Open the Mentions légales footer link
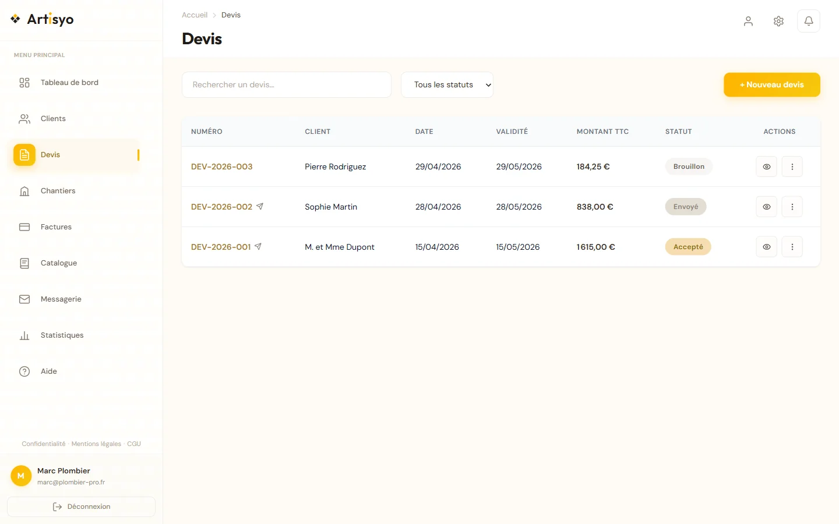Viewport: 839px width, 524px height. [96, 444]
